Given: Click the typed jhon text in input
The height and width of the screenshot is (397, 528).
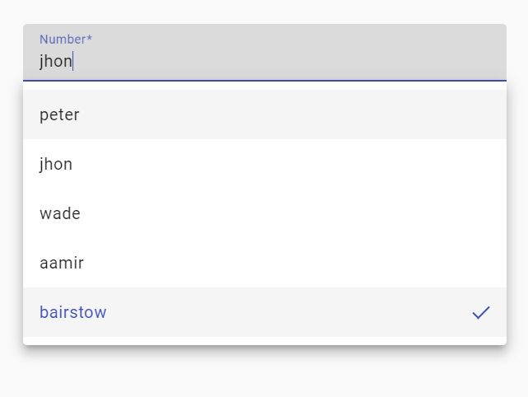Looking at the screenshot, I should 55,61.
